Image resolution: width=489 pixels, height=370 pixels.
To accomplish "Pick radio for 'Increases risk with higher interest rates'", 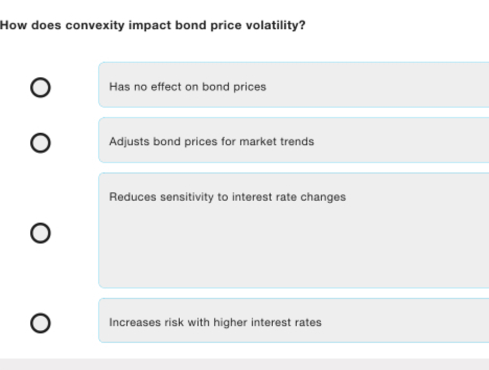I will click(41, 323).
